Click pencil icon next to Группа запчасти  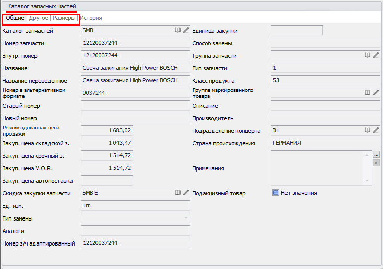pos(376,55)
